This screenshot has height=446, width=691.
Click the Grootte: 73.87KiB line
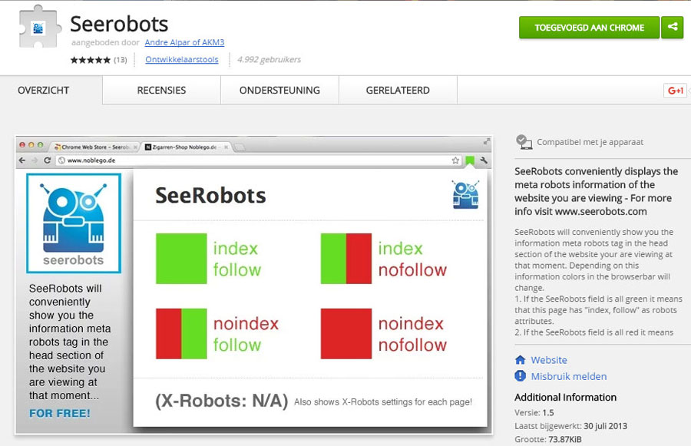[x=547, y=439]
